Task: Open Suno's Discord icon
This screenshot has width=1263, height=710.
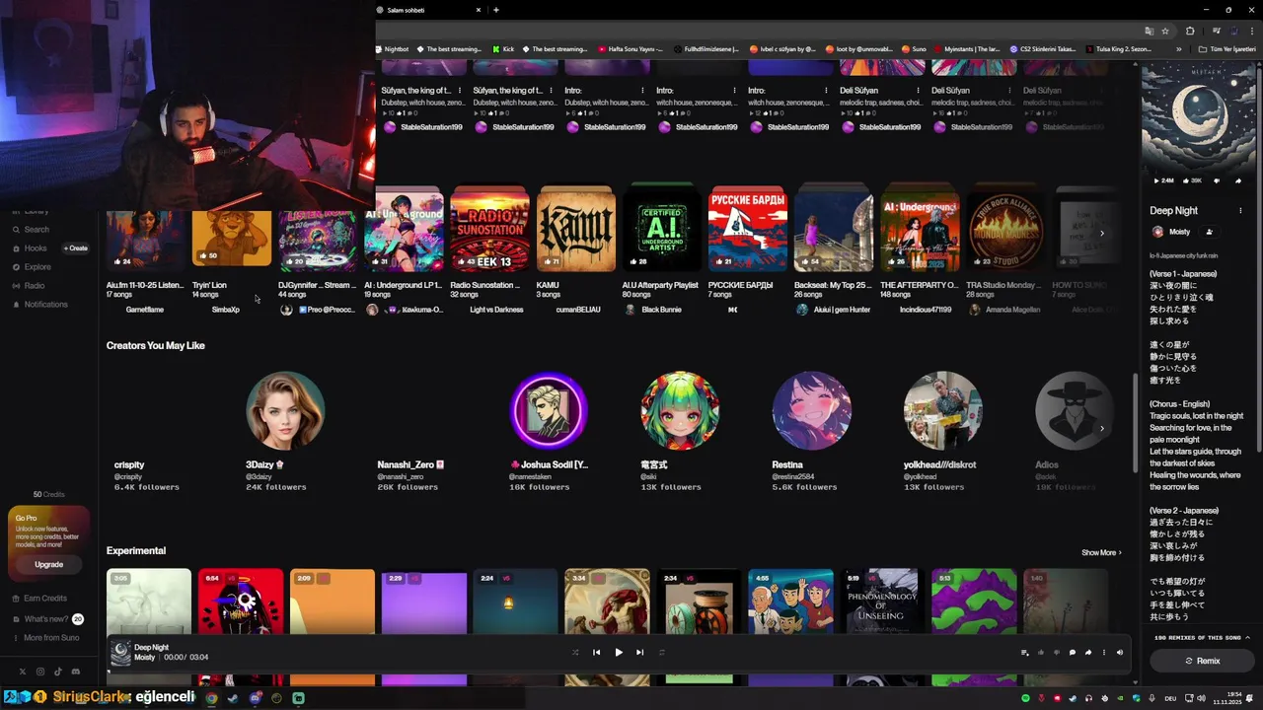Action: click(76, 672)
